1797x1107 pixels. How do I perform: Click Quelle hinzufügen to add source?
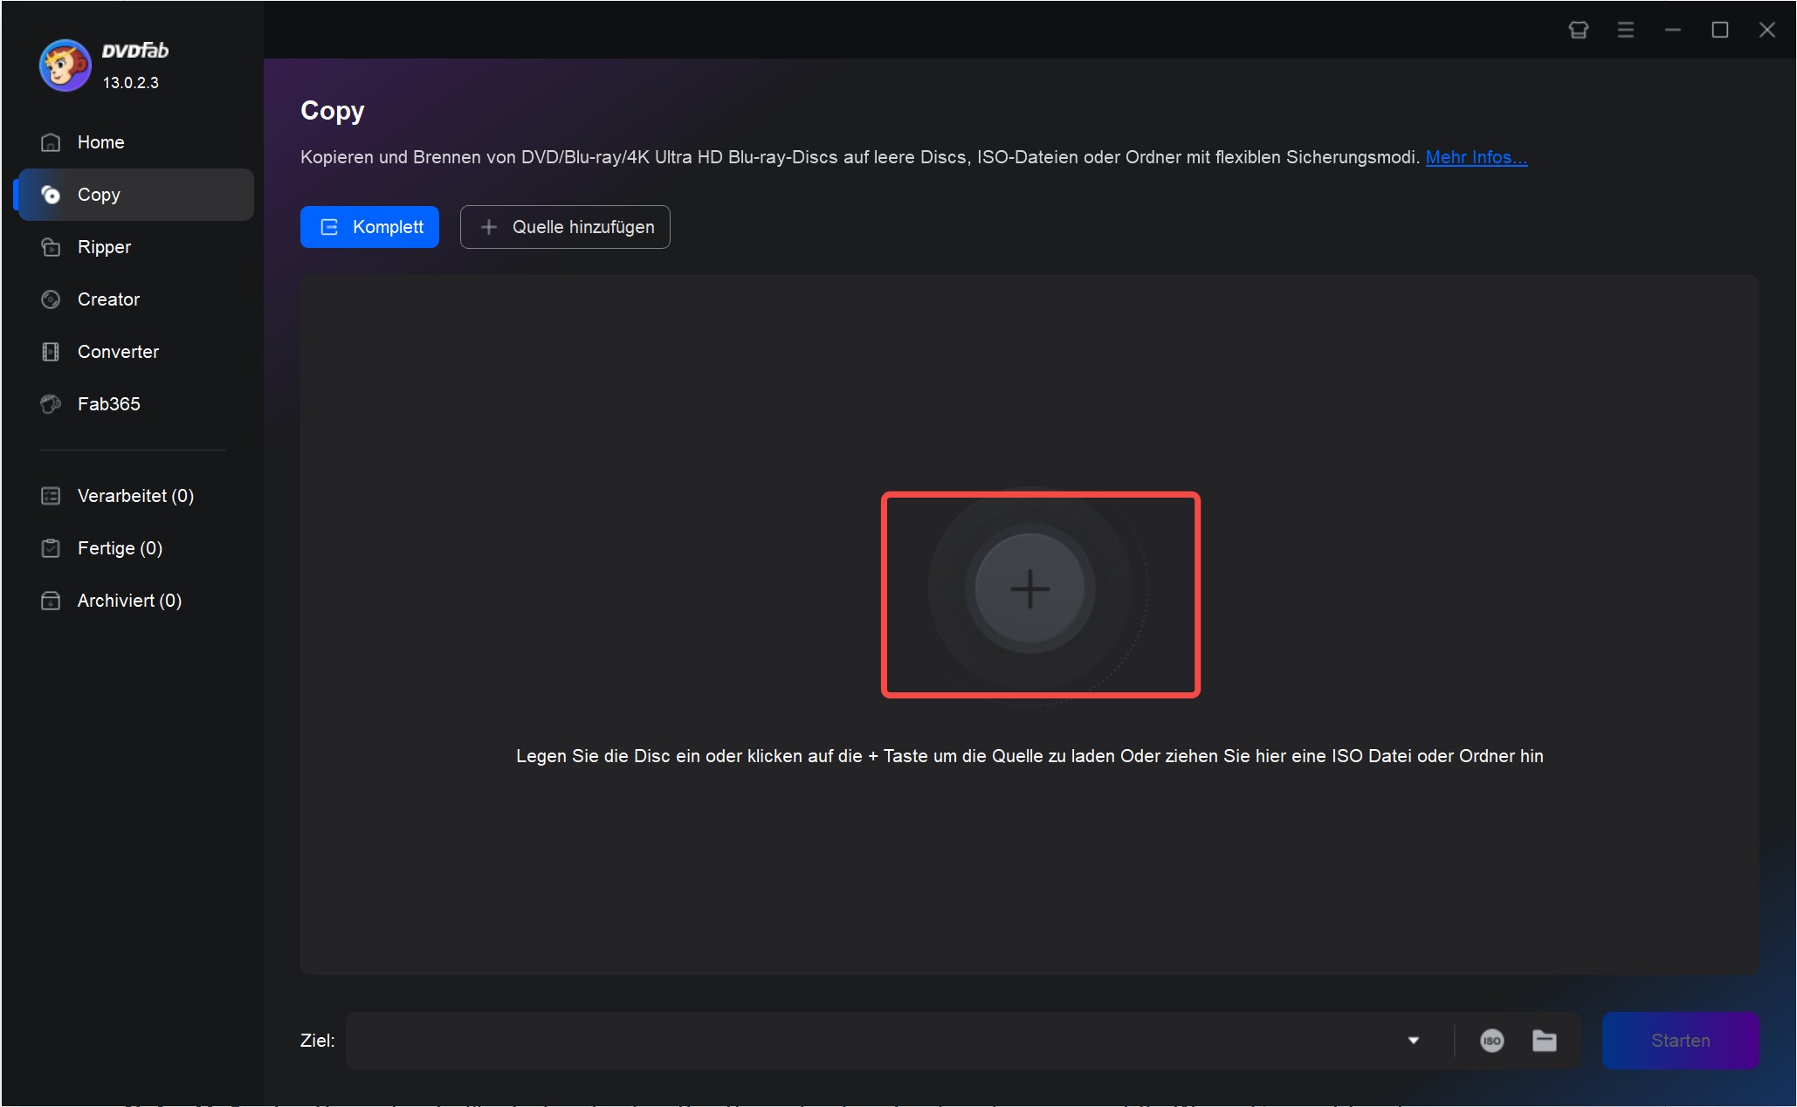566,227
